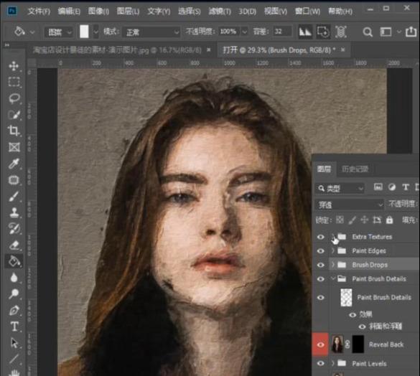Screen dimensions: 420x376
Task: Select the Horizontal Type tool
Action: [14, 326]
